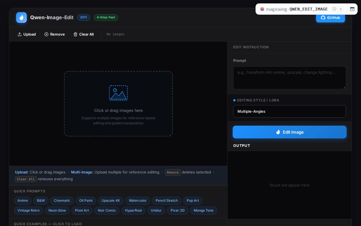Image resolution: width=361 pixels, height=226 pixels.
Task: Apply the Pencil Sketch quick prompt
Action: [167, 201]
